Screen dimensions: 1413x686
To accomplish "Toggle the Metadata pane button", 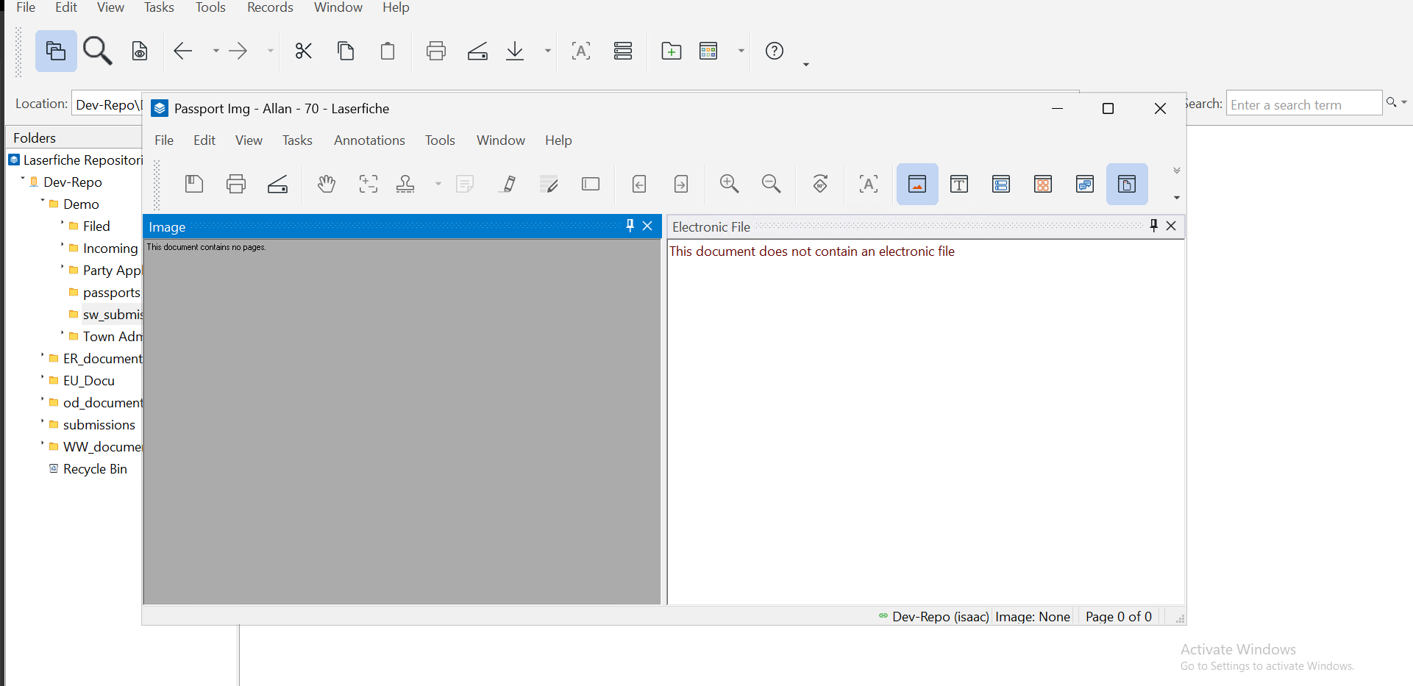I will (1001, 184).
